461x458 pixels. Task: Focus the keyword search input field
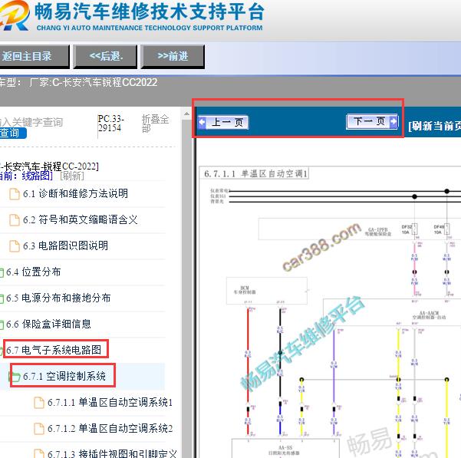(31, 122)
